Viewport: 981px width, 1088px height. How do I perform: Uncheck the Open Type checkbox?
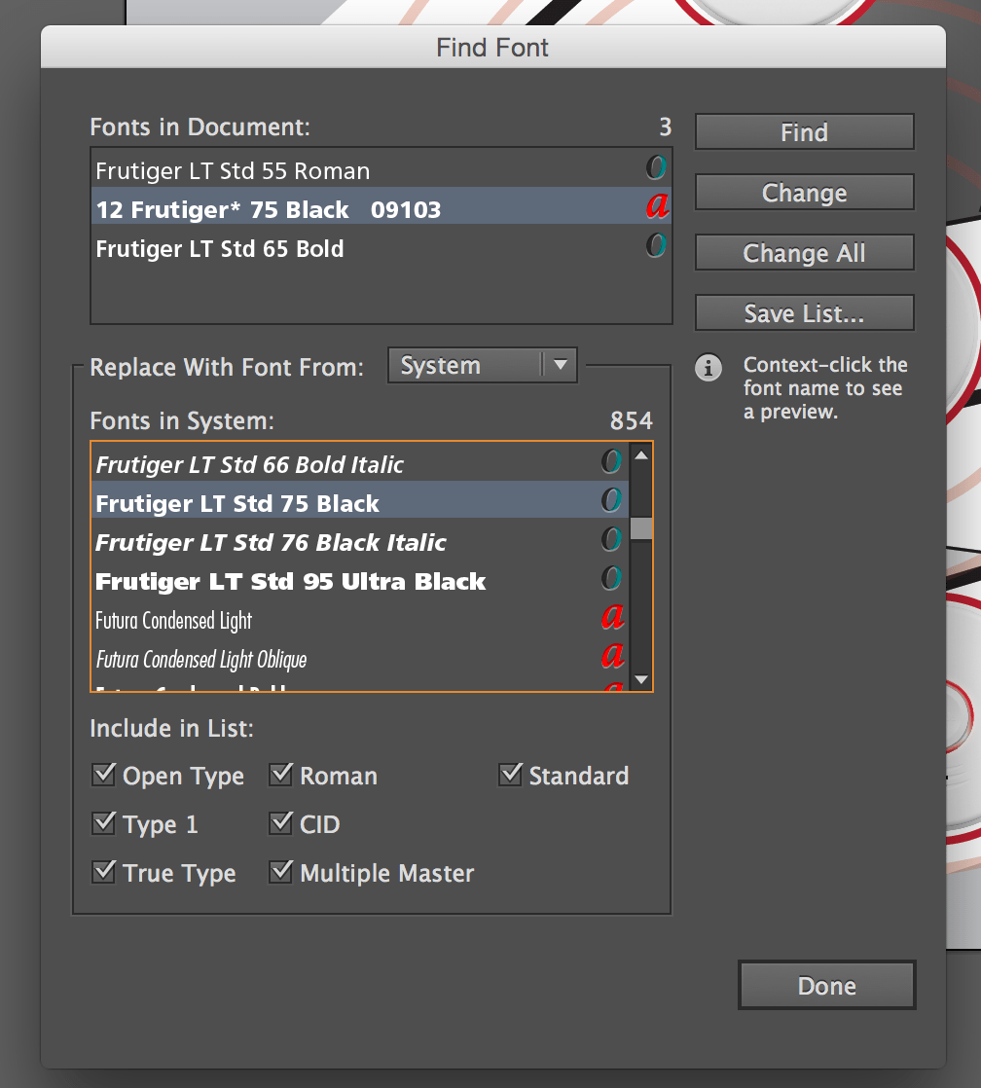pos(103,775)
